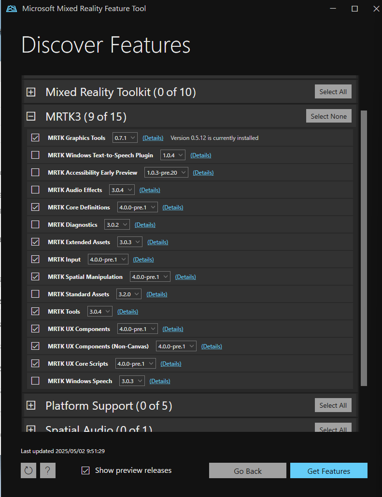Open help with the question mark icon
The height and width of the screenshot is (497, 382).
tap(48, 470)
